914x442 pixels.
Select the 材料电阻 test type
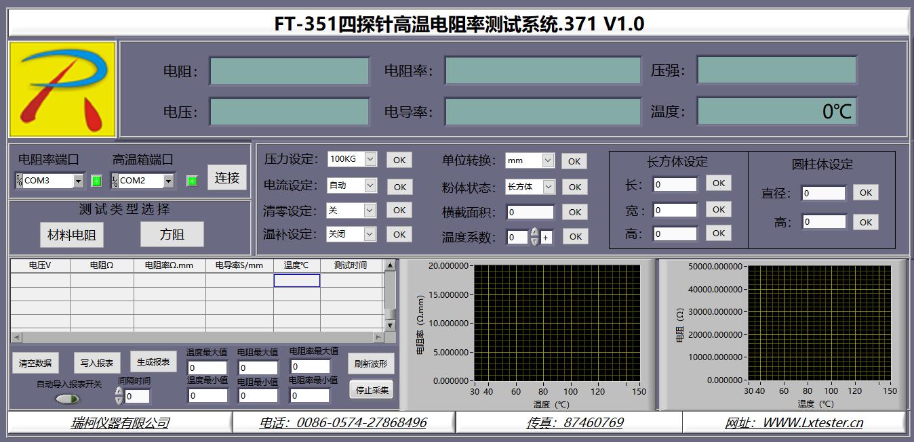[72, 235]
